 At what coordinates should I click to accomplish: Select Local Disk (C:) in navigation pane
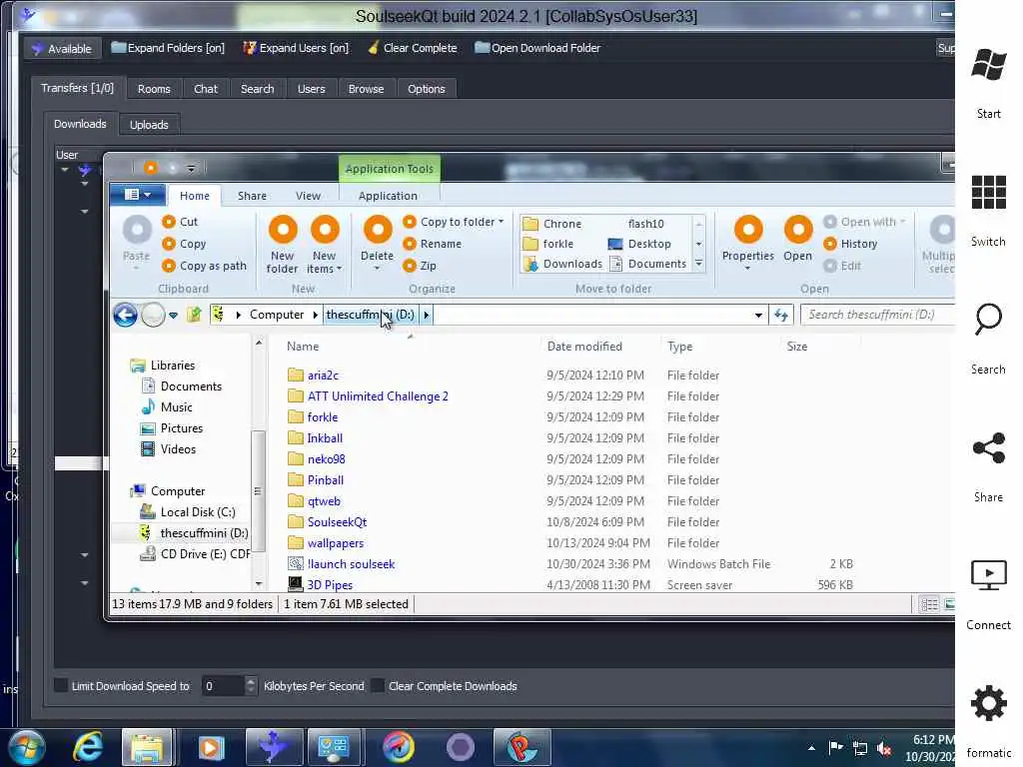(x=188, y=512)
